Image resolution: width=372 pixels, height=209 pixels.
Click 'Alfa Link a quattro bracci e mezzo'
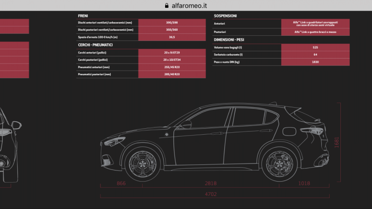coord(315,32)
